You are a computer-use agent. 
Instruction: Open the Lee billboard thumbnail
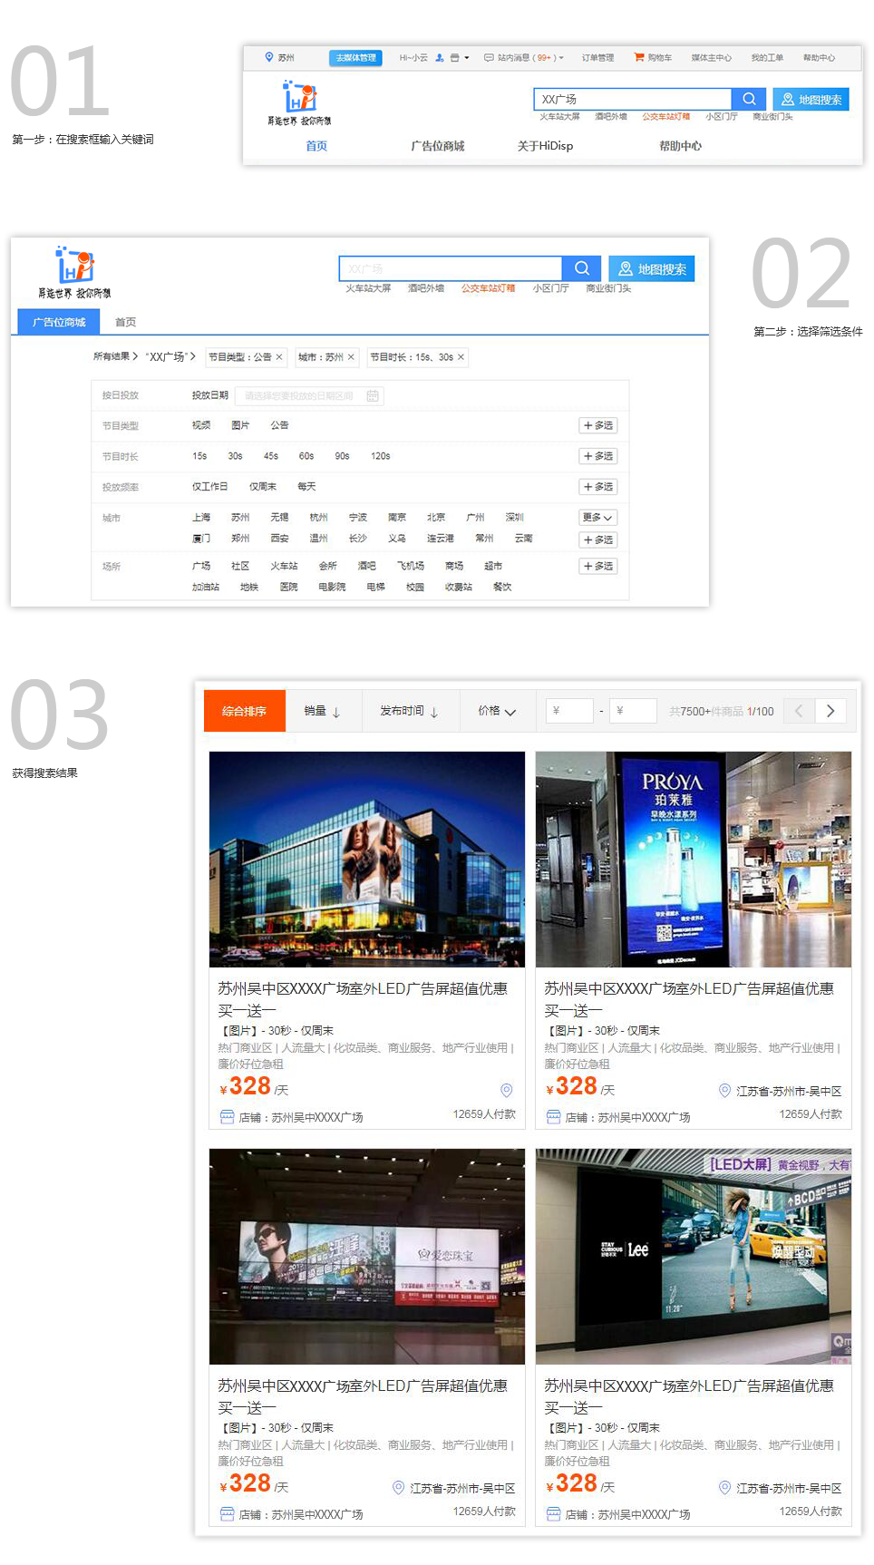[694, 1257]
